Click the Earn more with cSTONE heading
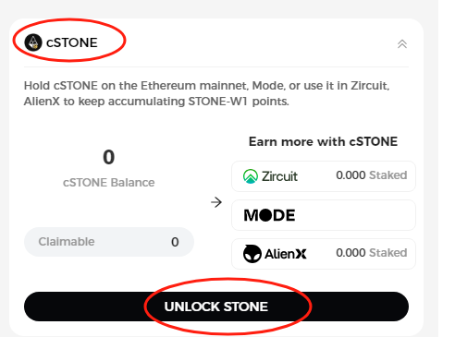Image resolution: width=455 pixels, height=337 pixels. tap(323, 141)
